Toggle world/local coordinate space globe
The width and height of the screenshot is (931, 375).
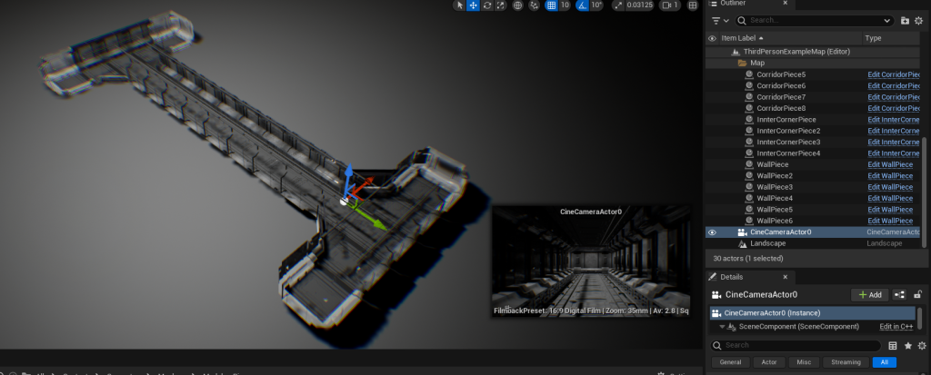tap(518, 5)
